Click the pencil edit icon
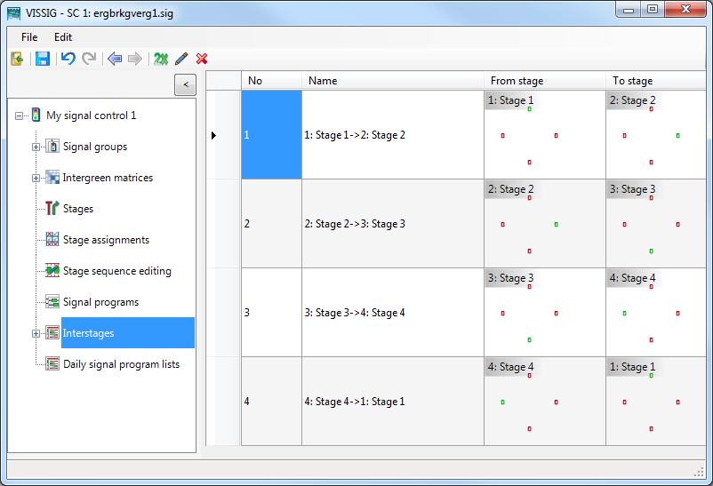The width and height of the screenshot is (713, 486). (x=181, y=59)
